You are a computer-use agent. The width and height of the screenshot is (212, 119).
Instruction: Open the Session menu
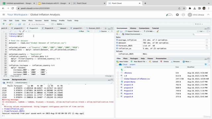tap(38, 20)
